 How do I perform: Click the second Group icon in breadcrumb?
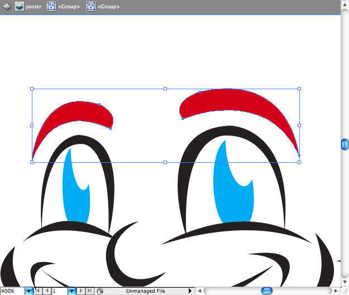91,6
